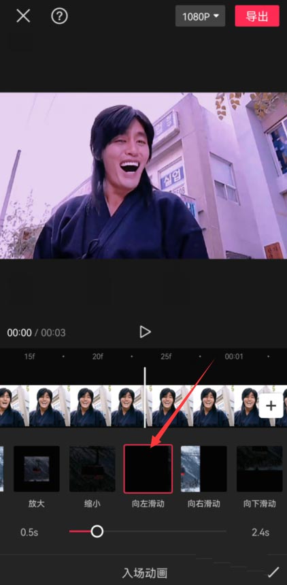
Task: Open the 1080P resolution dropdown
Action: [200, 16]
